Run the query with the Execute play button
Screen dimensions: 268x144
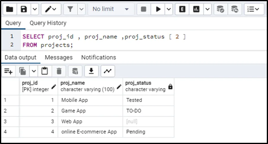pos(157,9)
